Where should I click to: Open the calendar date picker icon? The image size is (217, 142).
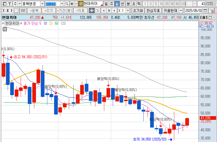coord(205,11)
